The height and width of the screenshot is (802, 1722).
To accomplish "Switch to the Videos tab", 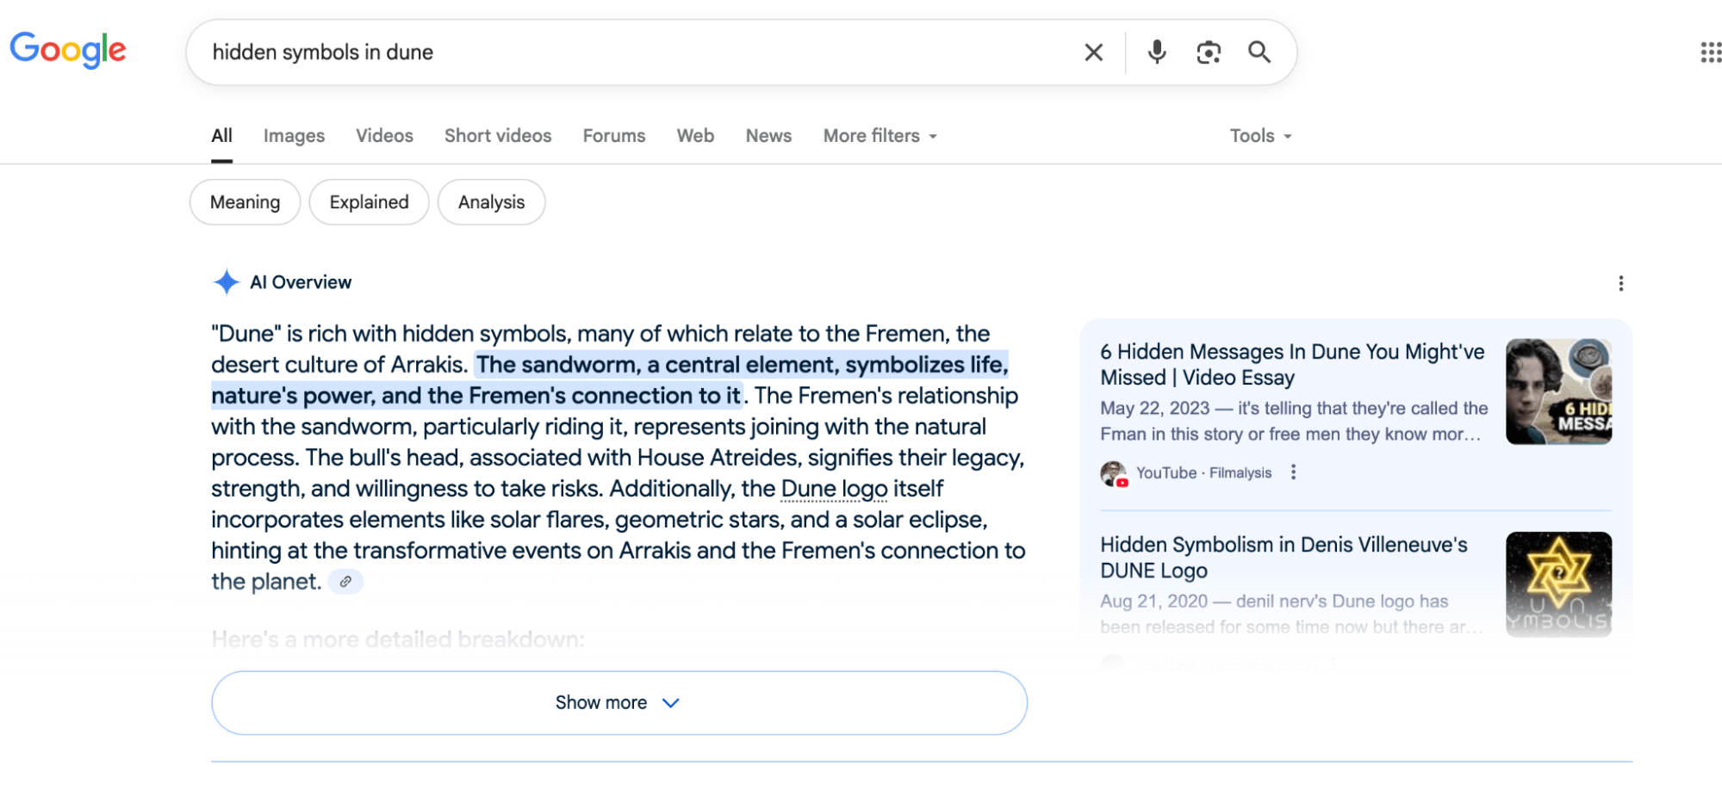I will 384,136.
